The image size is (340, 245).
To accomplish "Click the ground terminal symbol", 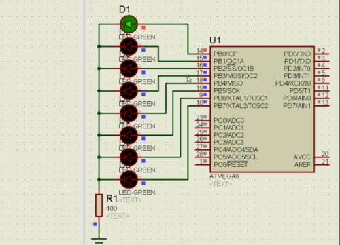I will coord(99,240).
